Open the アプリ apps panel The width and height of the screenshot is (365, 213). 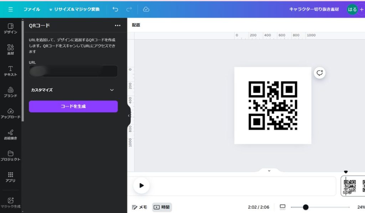10,177
